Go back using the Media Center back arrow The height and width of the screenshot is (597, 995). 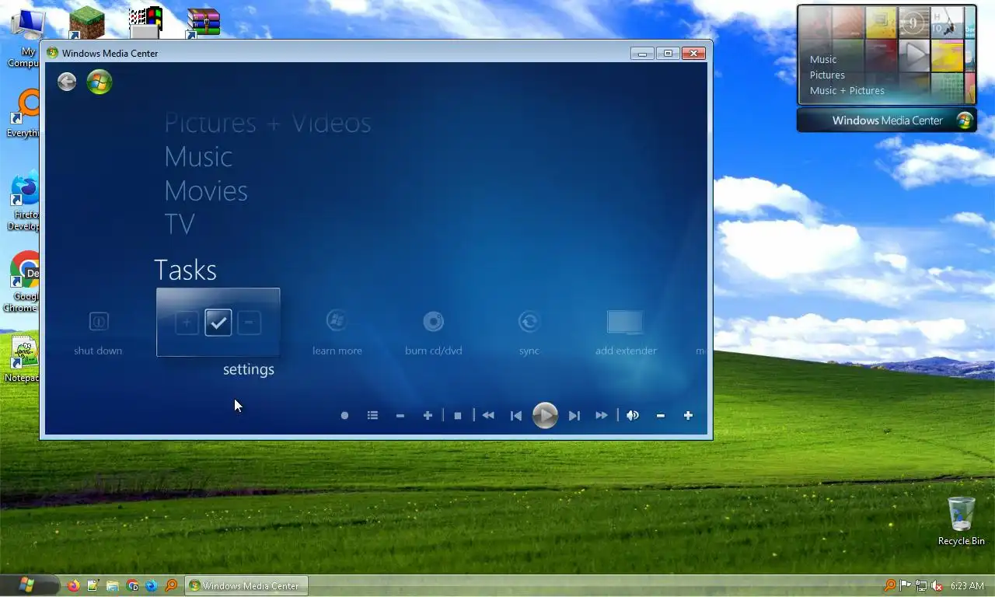[x=67, y=82]
